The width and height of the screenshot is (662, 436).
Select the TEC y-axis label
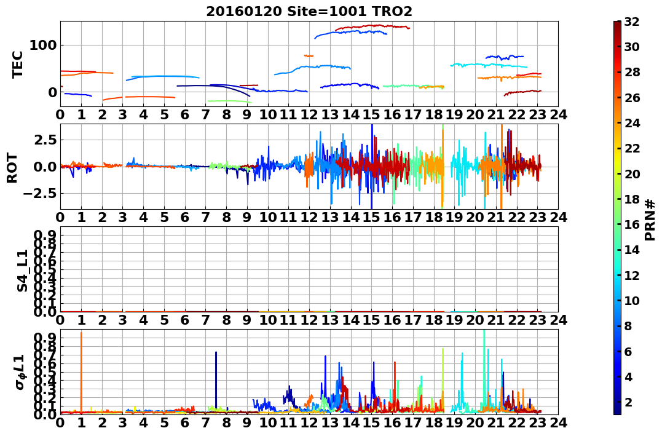17,64
